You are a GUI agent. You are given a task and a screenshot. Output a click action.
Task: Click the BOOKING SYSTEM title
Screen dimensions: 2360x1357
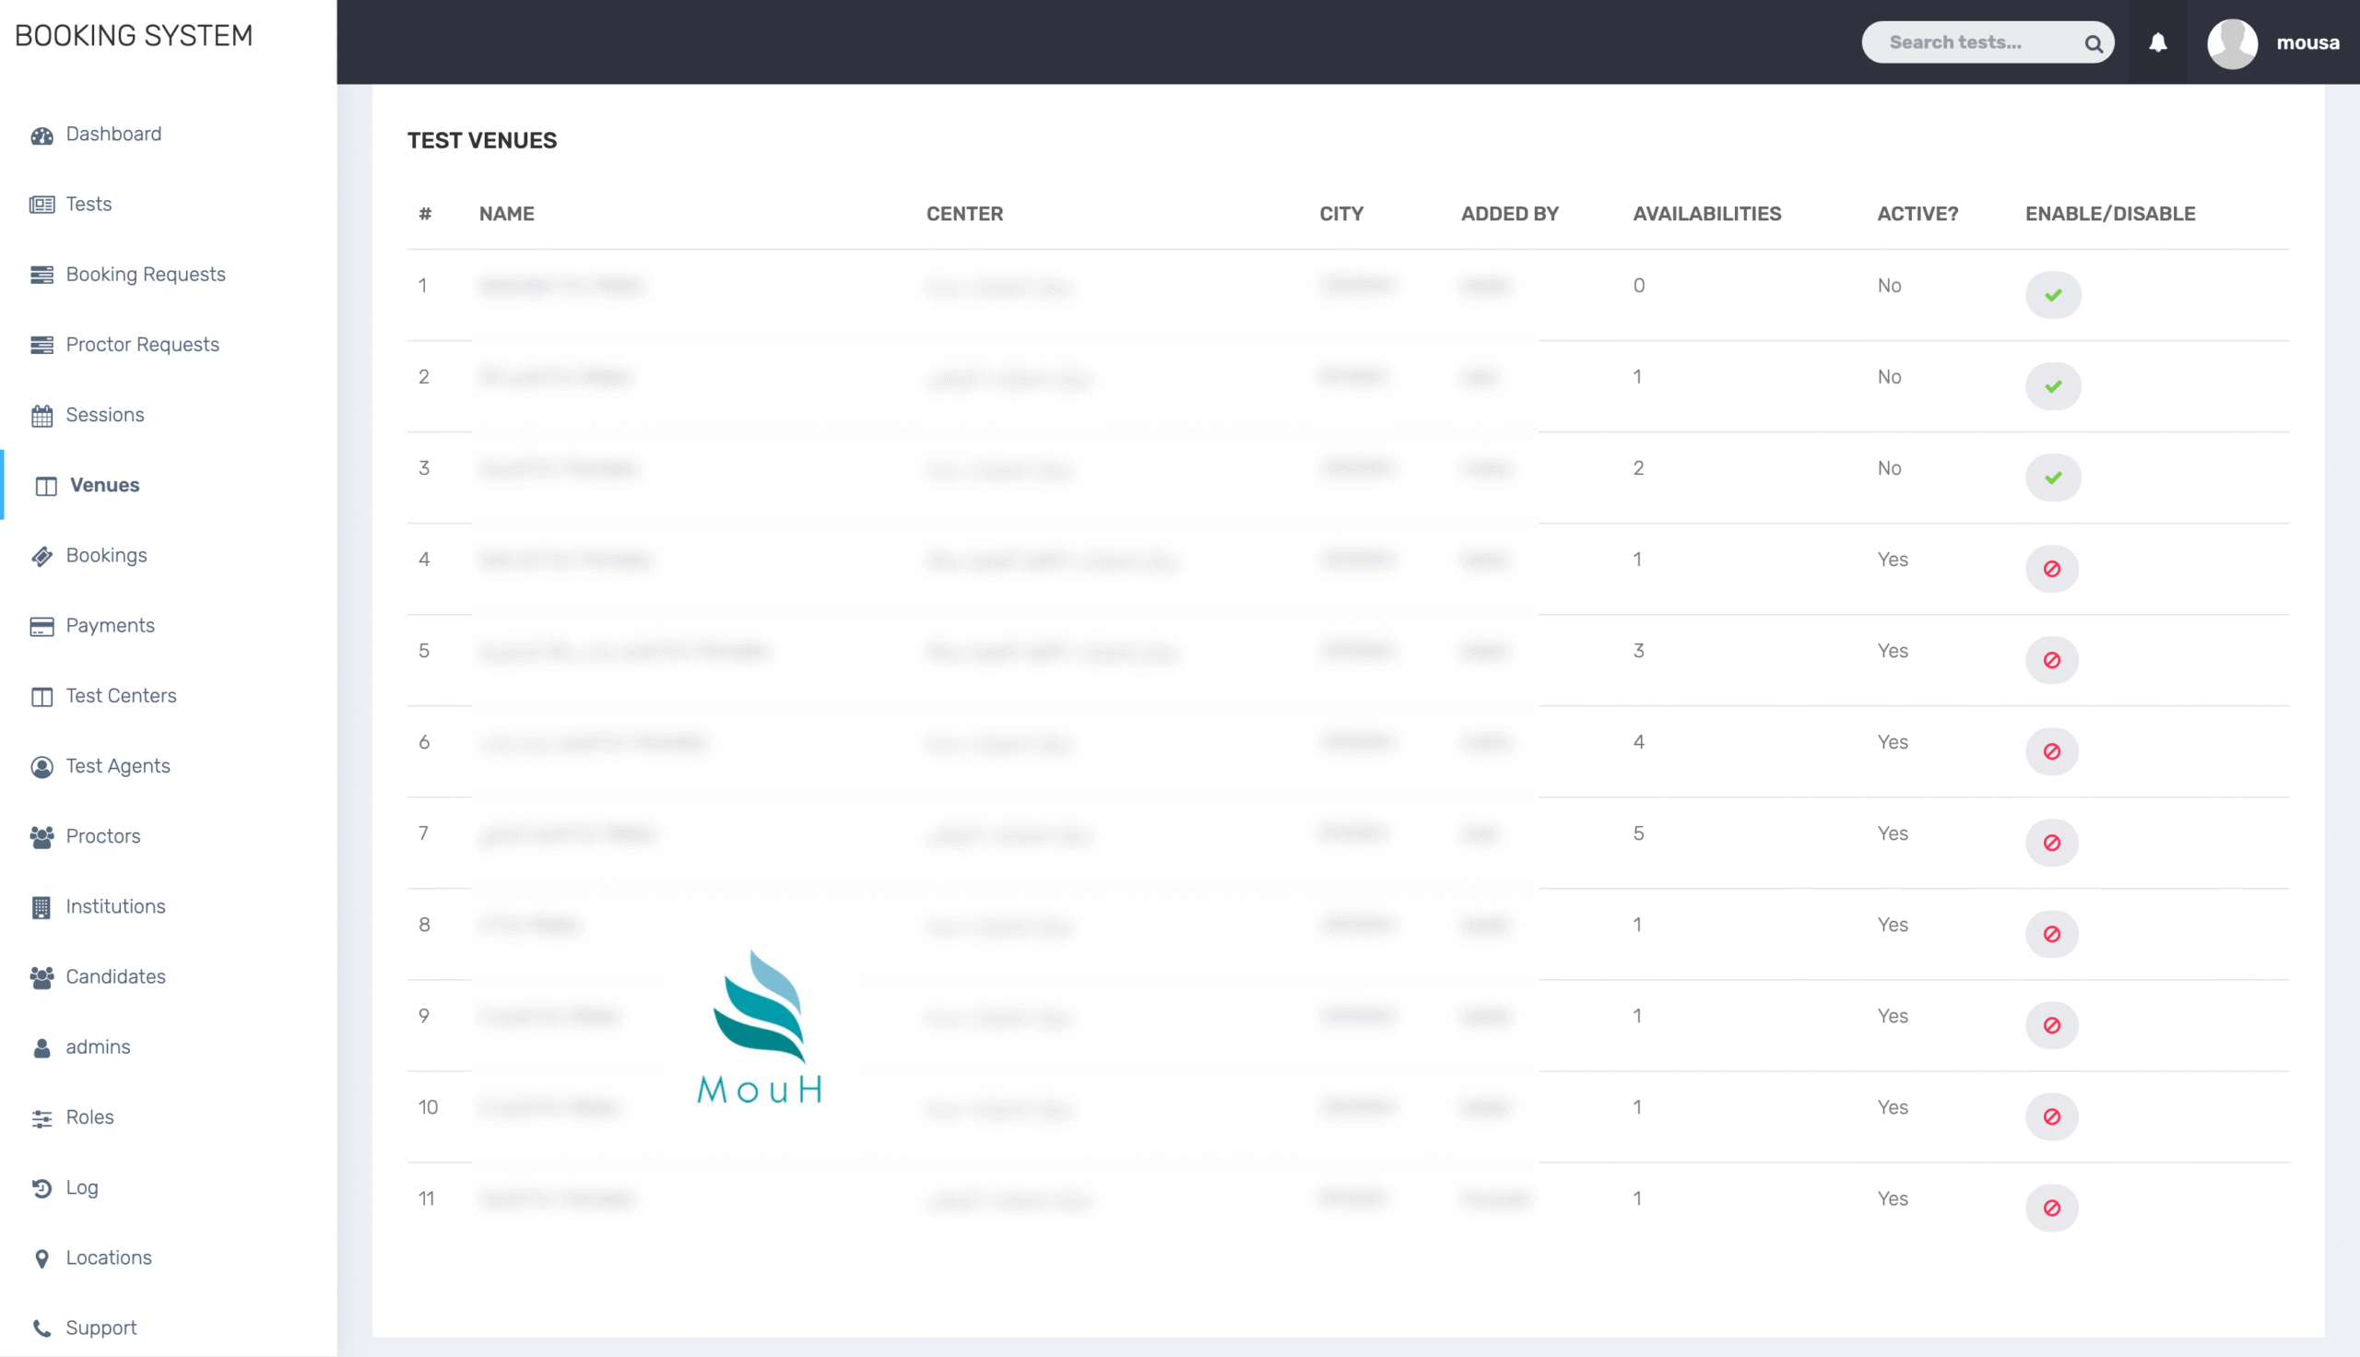coord(135,35)
